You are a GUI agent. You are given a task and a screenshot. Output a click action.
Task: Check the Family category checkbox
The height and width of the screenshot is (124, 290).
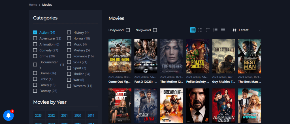[x=35, y=85]
